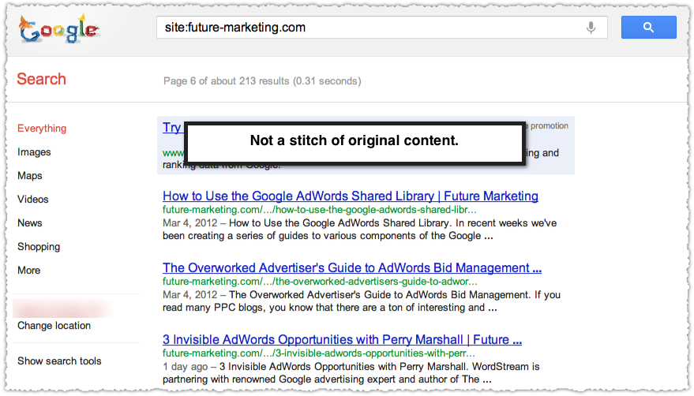Image resolution: width=694 pixels, height=396 pixels.
Task: Focus the site:future-marketing.com search box
Action: click(x=381, y=28)
